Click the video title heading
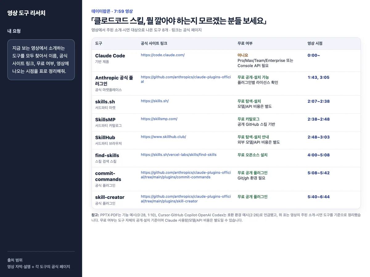Screen dimensions: 370x277 pos(179,21)
